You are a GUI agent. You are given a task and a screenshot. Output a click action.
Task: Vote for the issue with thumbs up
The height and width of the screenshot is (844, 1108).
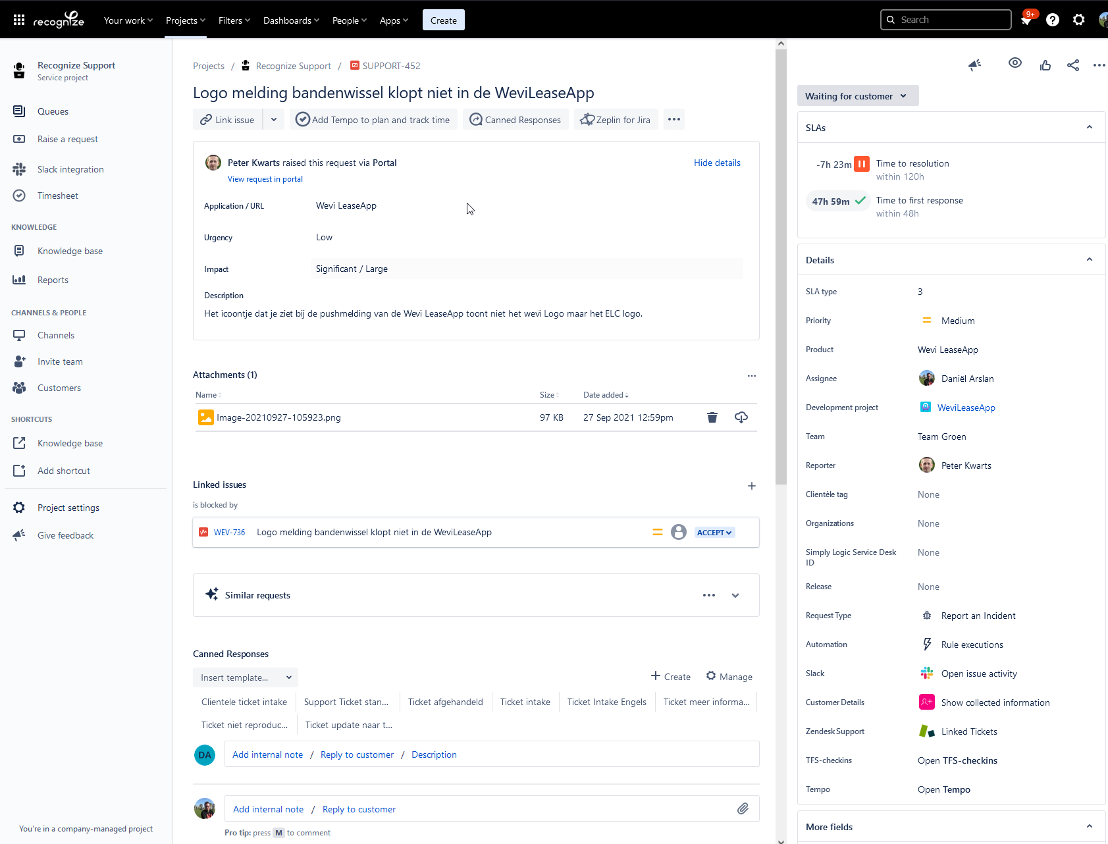[1045, 65]
